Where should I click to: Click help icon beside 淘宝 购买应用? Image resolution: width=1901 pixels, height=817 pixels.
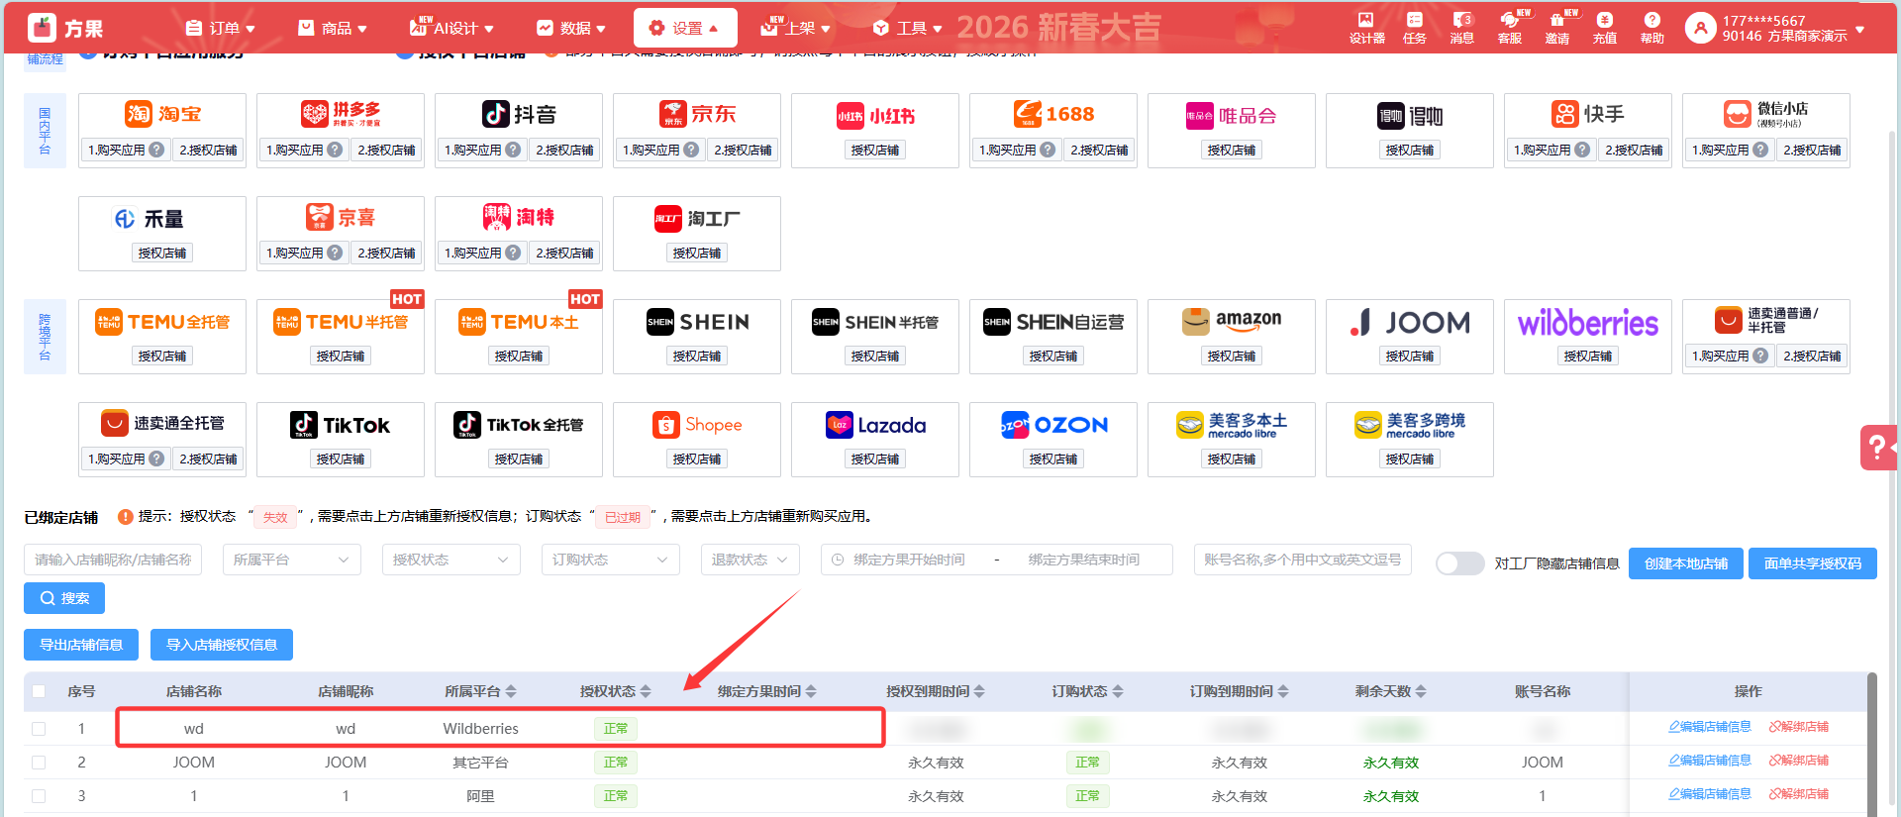156,150
